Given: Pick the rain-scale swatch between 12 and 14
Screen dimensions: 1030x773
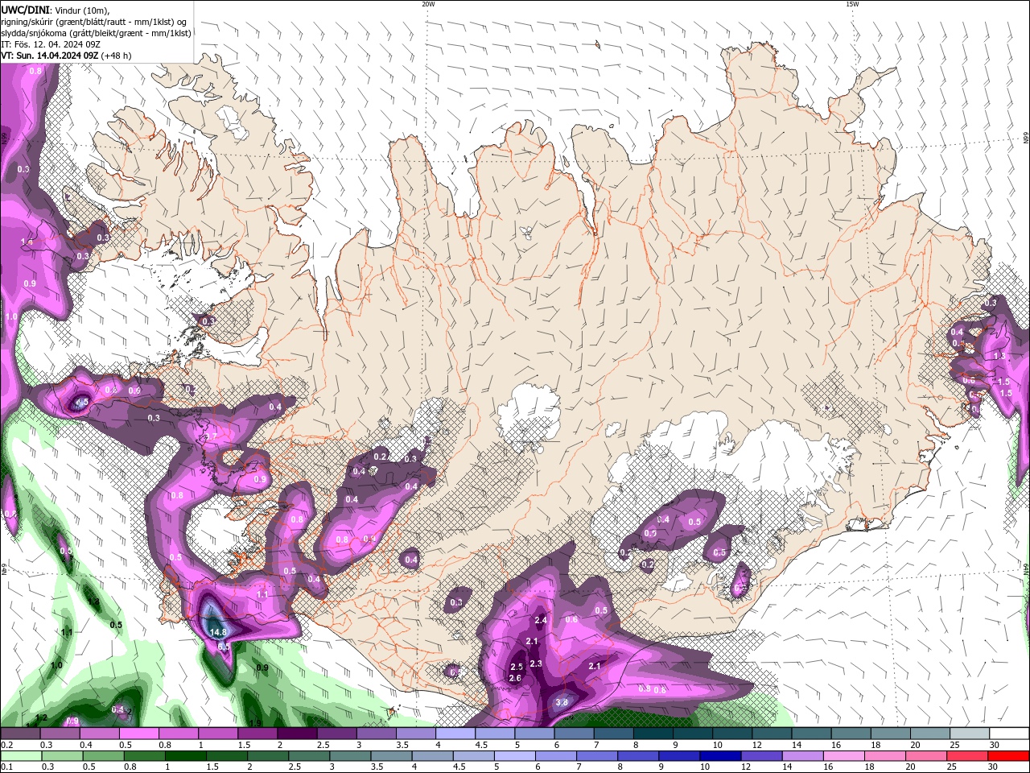Looking at the screenshot, I should pyautogui.click(x=762, y=756).
